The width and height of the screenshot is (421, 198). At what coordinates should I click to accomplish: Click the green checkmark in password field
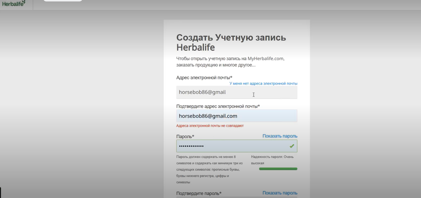292,146
